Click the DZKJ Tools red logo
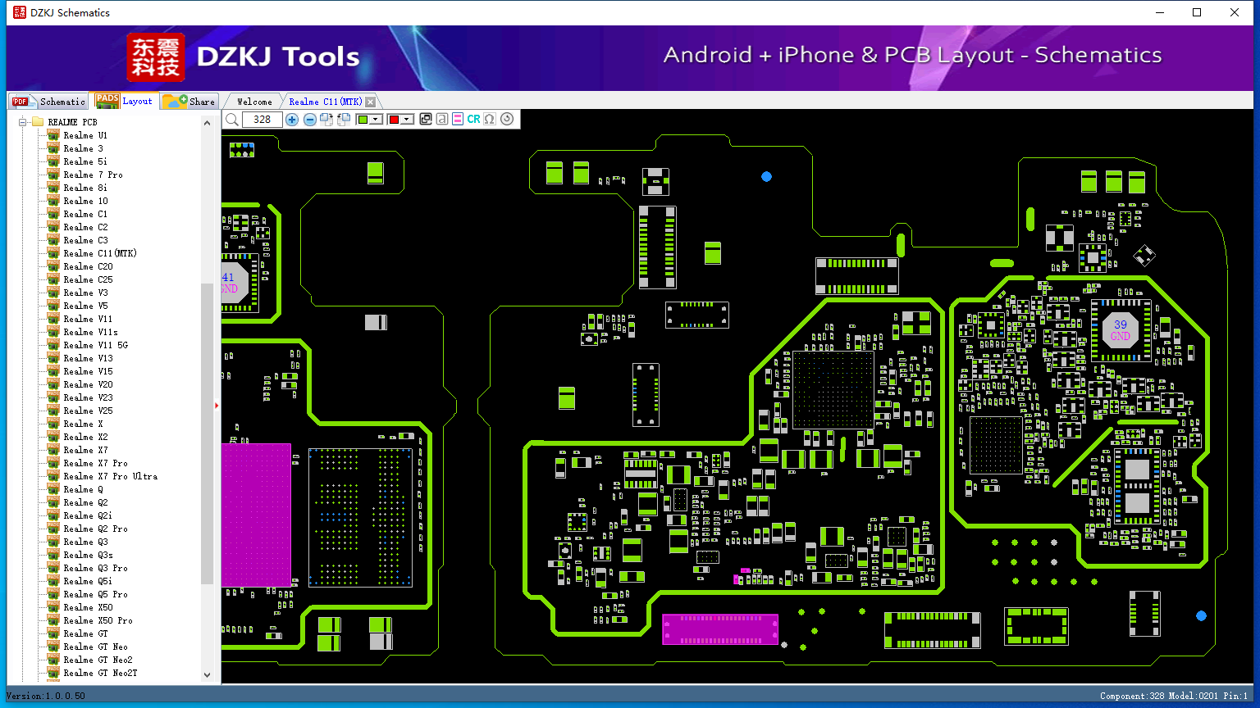The image size is (1260, 708). pos(155,57)
